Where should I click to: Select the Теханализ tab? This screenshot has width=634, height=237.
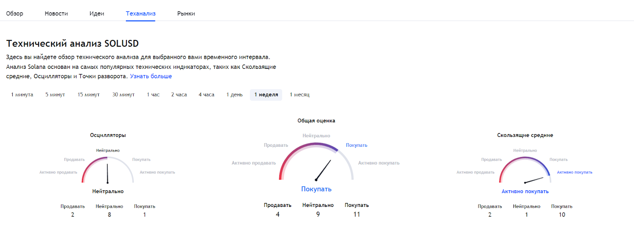tap(141, 13)
